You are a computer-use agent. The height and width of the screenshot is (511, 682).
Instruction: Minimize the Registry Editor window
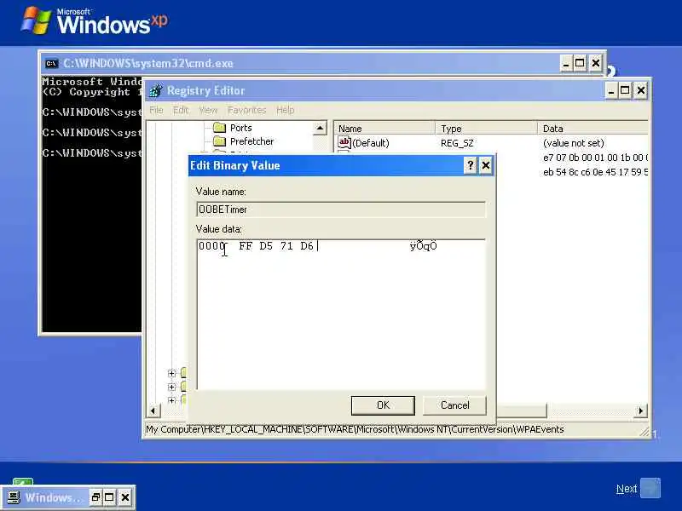pyautogui.click(x=611, y=91)
